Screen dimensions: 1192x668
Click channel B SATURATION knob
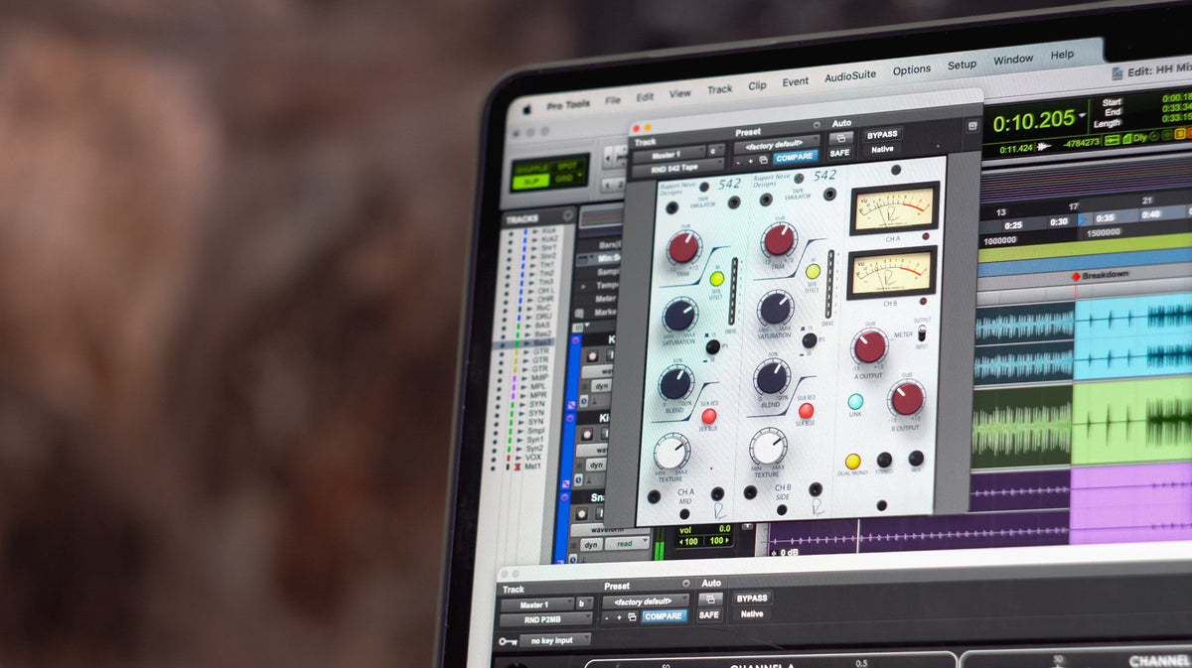(776, 308)
